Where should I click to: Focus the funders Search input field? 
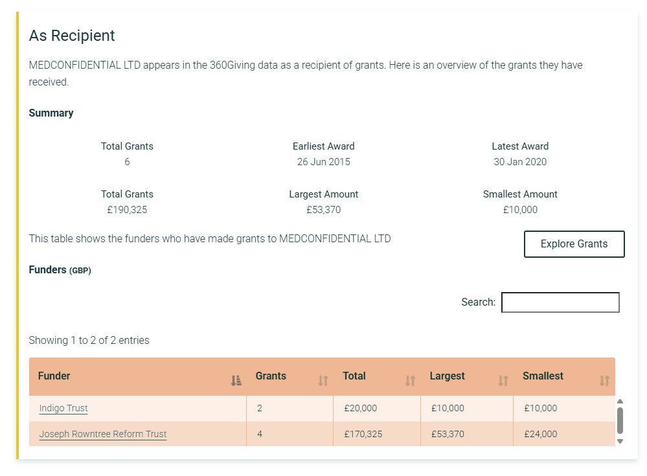560,302
